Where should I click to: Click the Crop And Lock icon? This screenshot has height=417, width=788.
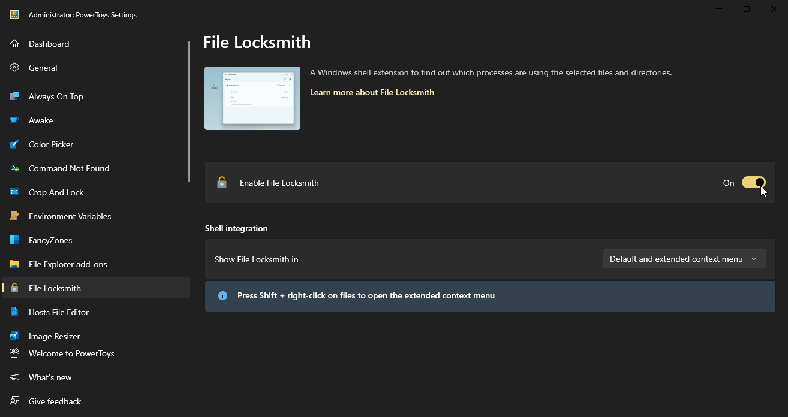click(14, 192)
